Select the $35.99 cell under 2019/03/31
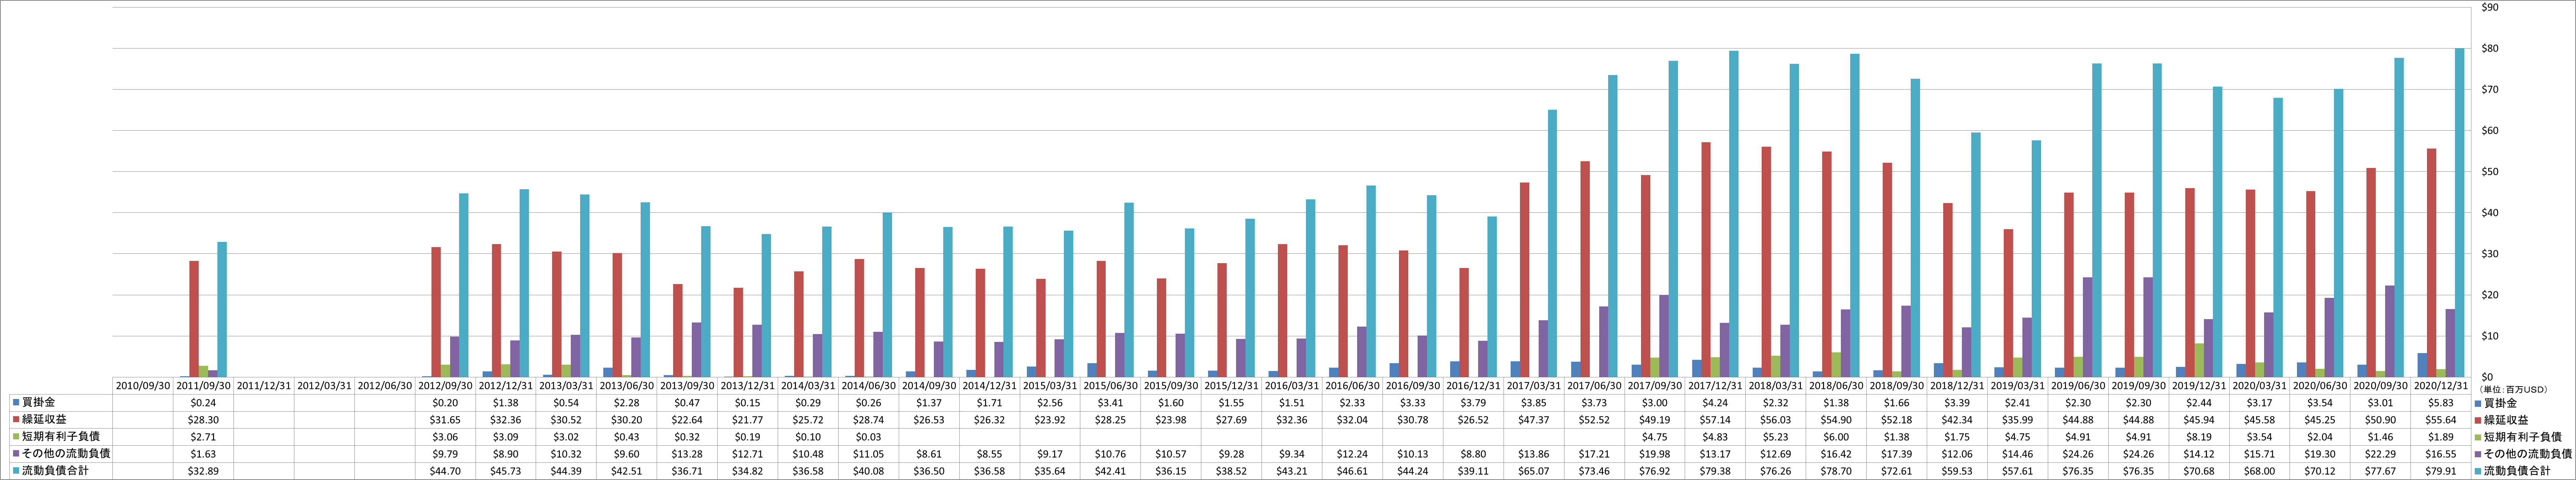Viewport: 2576px width, 480px height. click(2018, 420)
